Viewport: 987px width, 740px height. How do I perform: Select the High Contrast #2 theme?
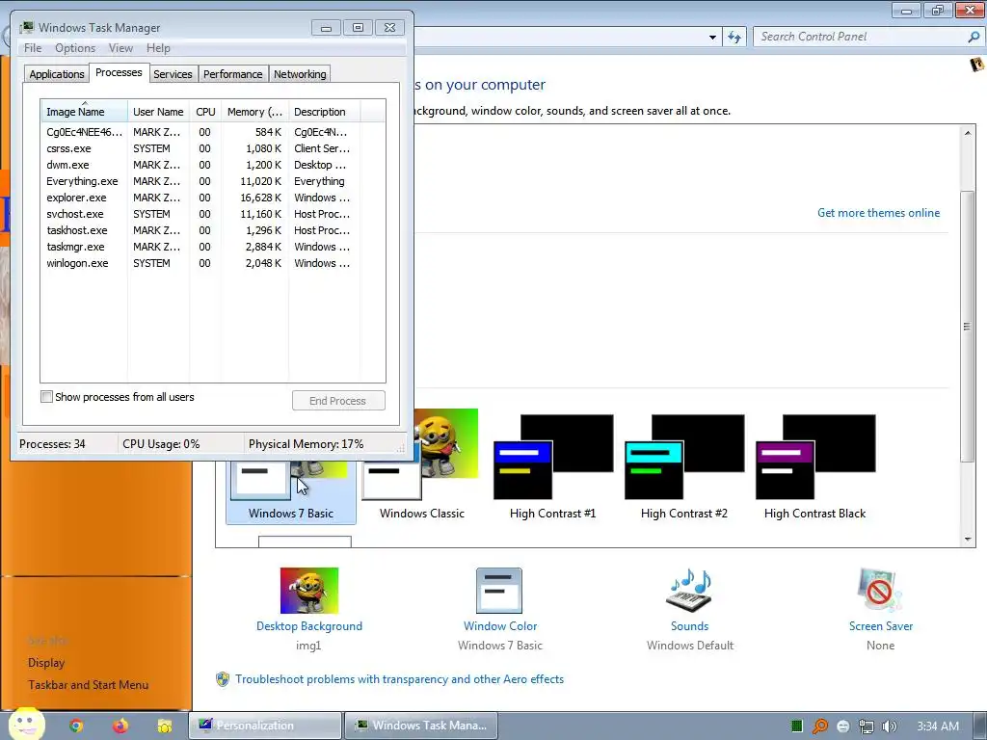[684, 465]
